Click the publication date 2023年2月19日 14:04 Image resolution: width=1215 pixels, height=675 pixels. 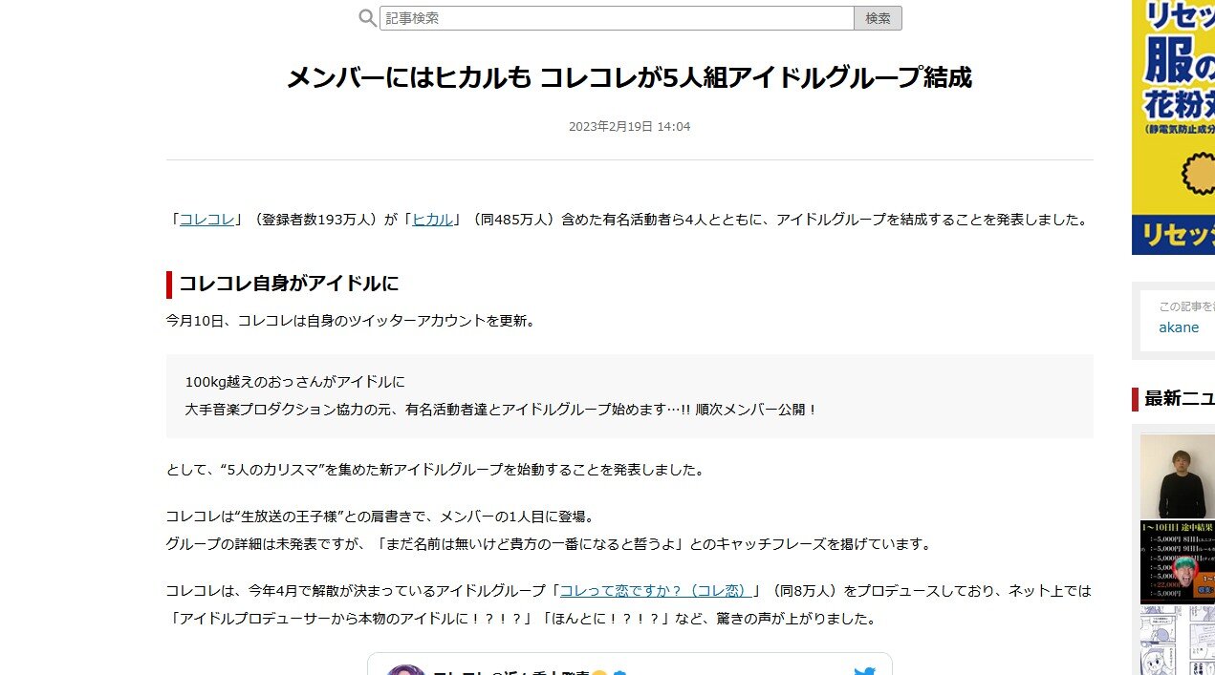[629, 127]
